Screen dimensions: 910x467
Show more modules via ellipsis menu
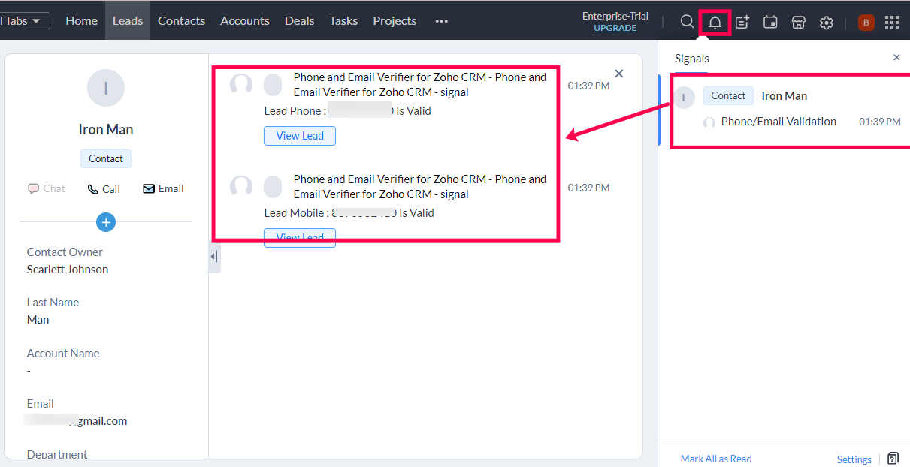point(442,21)
